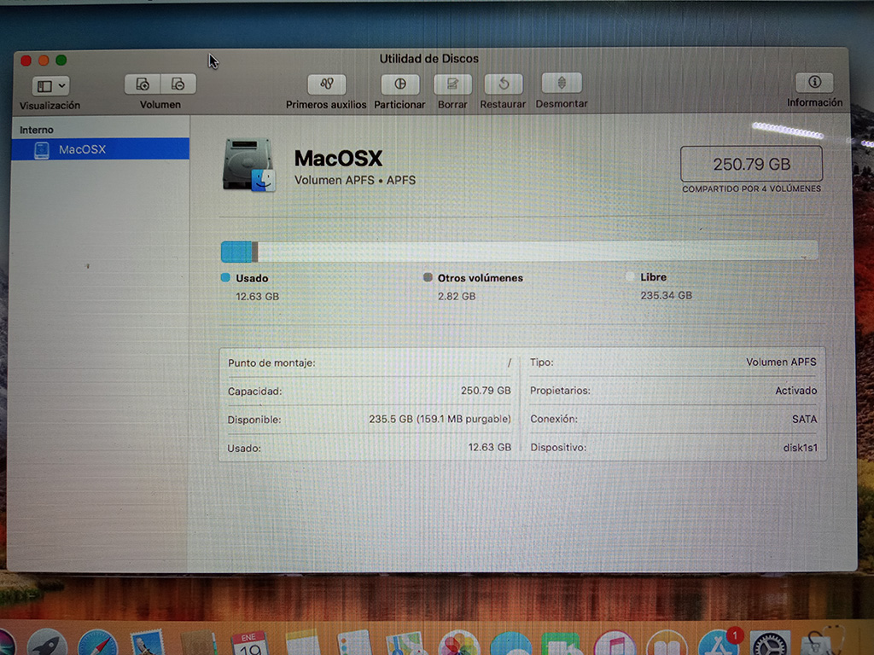Click the Propietarios 'Activado' value

tap(796, 391)
